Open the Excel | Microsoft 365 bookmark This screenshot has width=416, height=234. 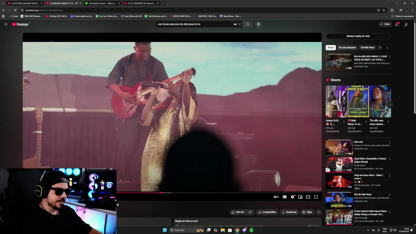pos(132,16)
